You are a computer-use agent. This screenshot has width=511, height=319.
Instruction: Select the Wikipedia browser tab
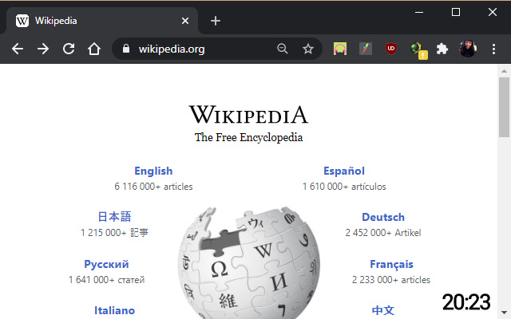[x=102, y=21]
